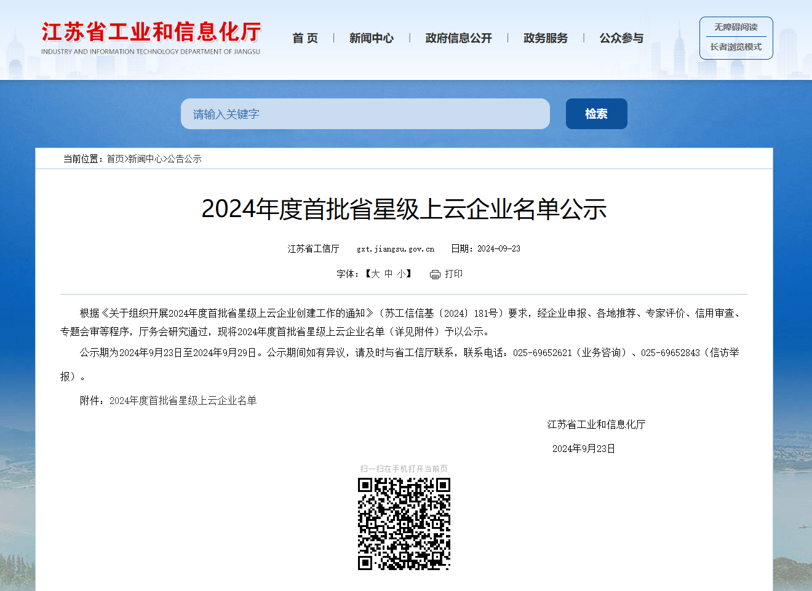Go to 公告公示 in the breadcrumb
812x591 pixels.
185,159
